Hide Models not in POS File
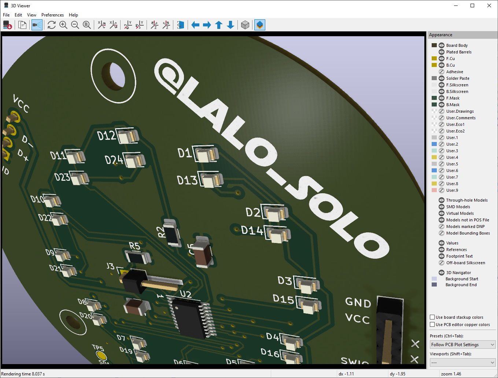This screenshot has height=378, width=498. click(x=442, y=220)
